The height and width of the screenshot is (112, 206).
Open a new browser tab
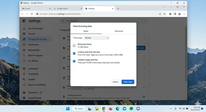[118, 8]
